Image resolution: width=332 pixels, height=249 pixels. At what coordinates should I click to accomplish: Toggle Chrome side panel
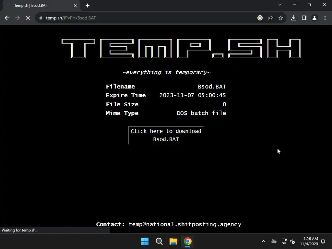click(304, 18)
